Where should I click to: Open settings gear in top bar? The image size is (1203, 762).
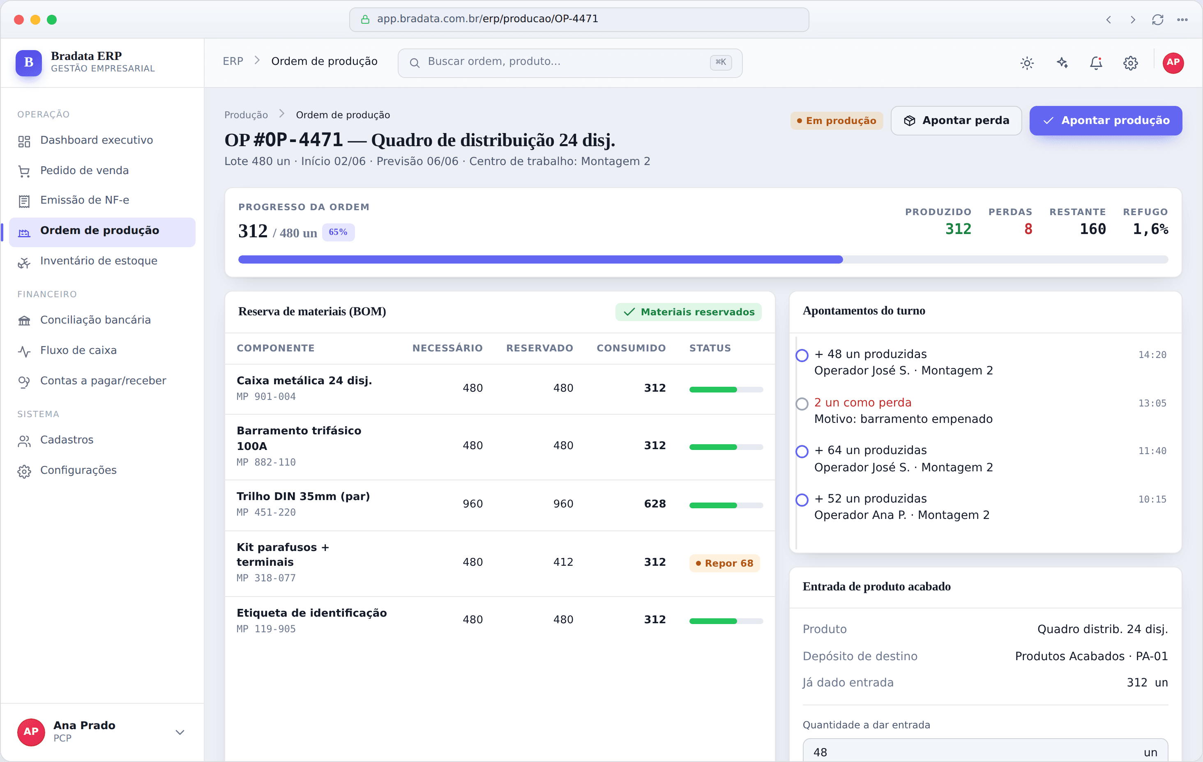tap(1131, 63)
